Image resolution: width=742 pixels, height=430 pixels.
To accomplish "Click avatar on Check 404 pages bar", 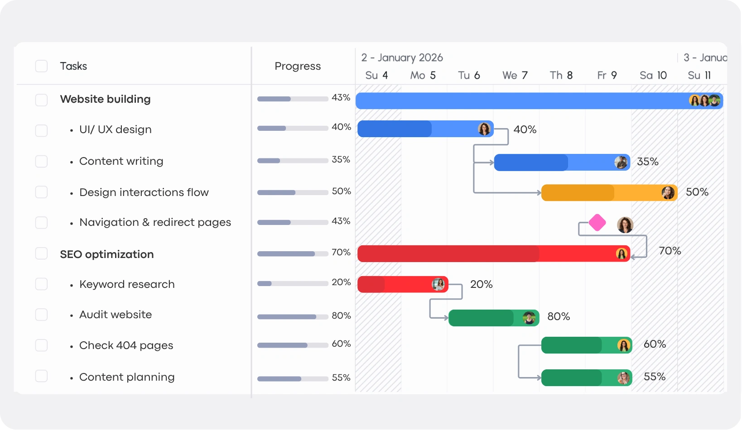I will tap(624, 345).
